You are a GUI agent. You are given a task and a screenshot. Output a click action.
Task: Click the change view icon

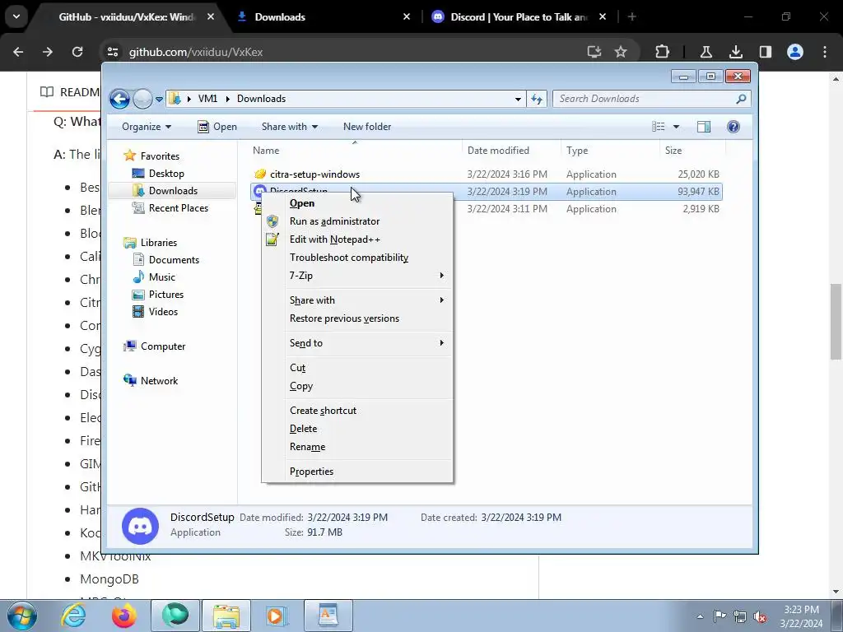coord(659,127)
